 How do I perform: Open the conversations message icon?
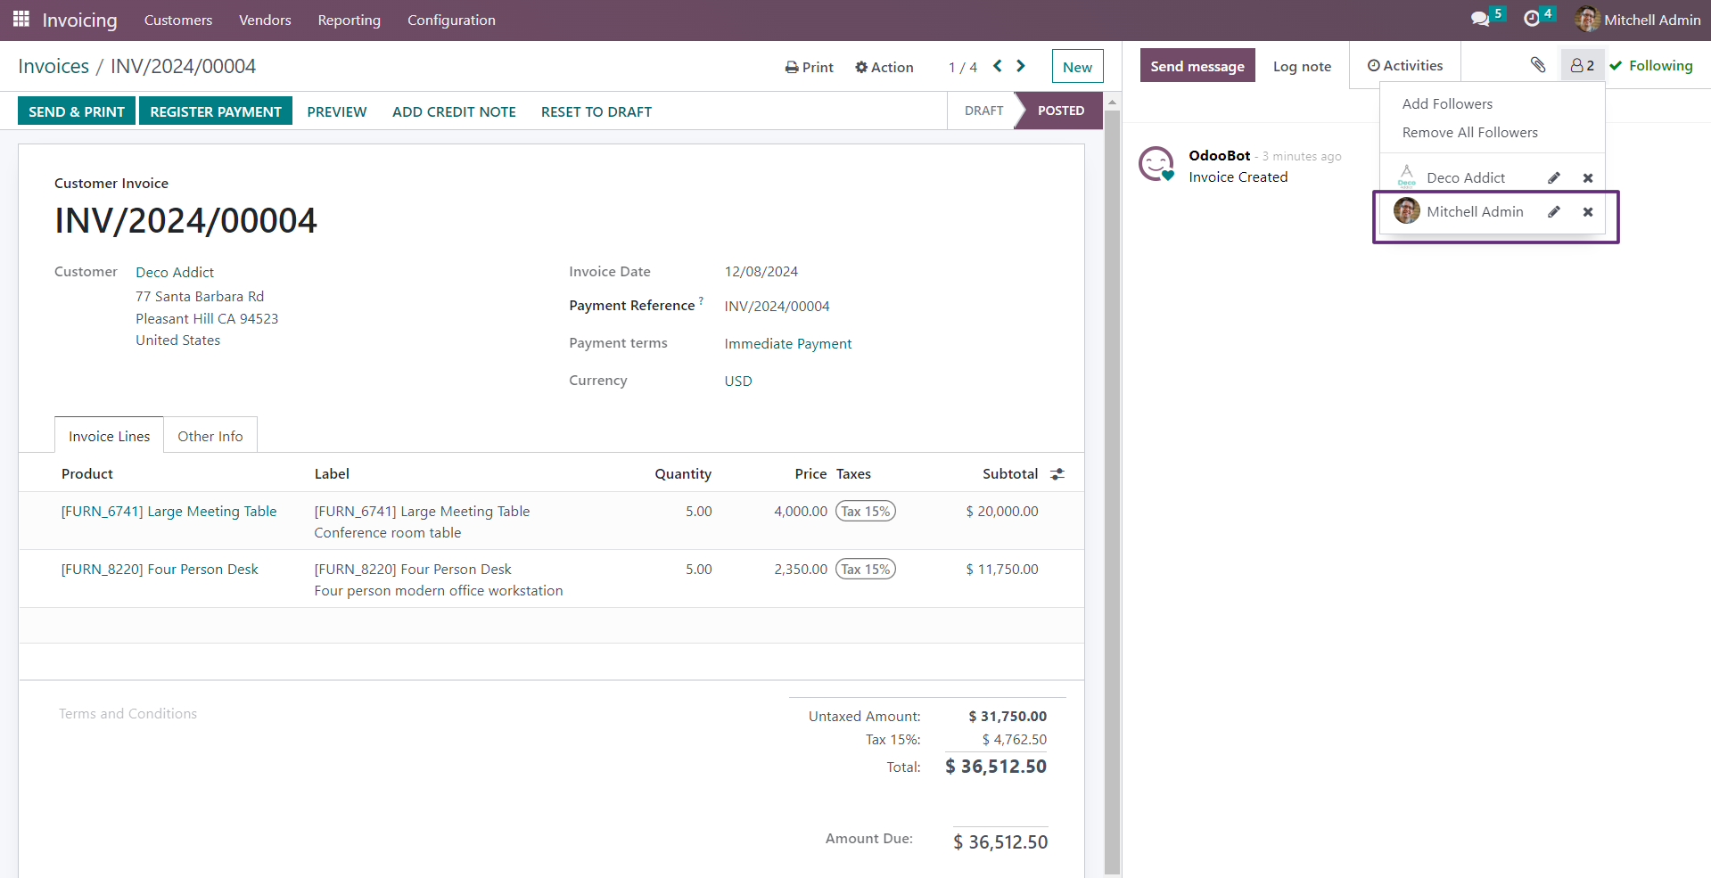[1480, 19]
